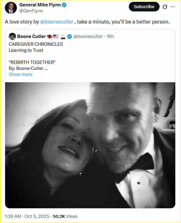181x223 pixels.
Task: Click the @boonecutler handle in quoted header
Action: pos(88,36)
